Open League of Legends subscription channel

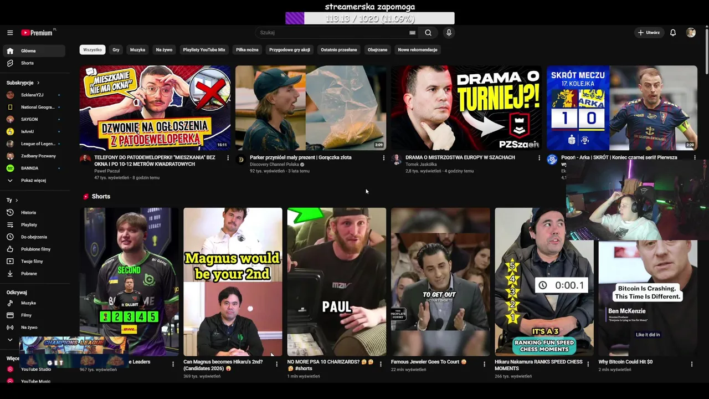33,144
